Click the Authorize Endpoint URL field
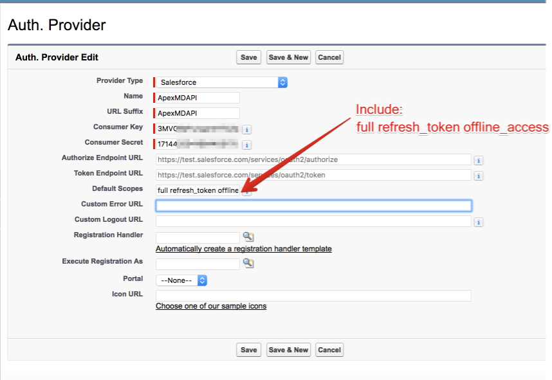The image size is (552, 380). coord(313,159)
